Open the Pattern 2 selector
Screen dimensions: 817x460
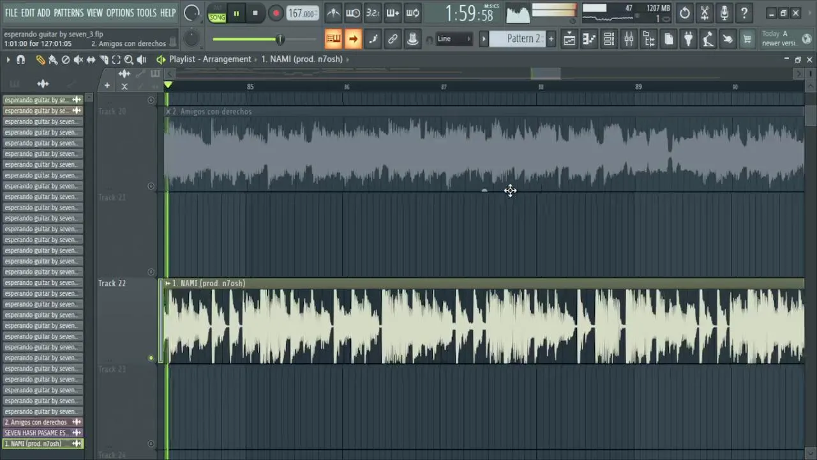click(x=523, y=39)
